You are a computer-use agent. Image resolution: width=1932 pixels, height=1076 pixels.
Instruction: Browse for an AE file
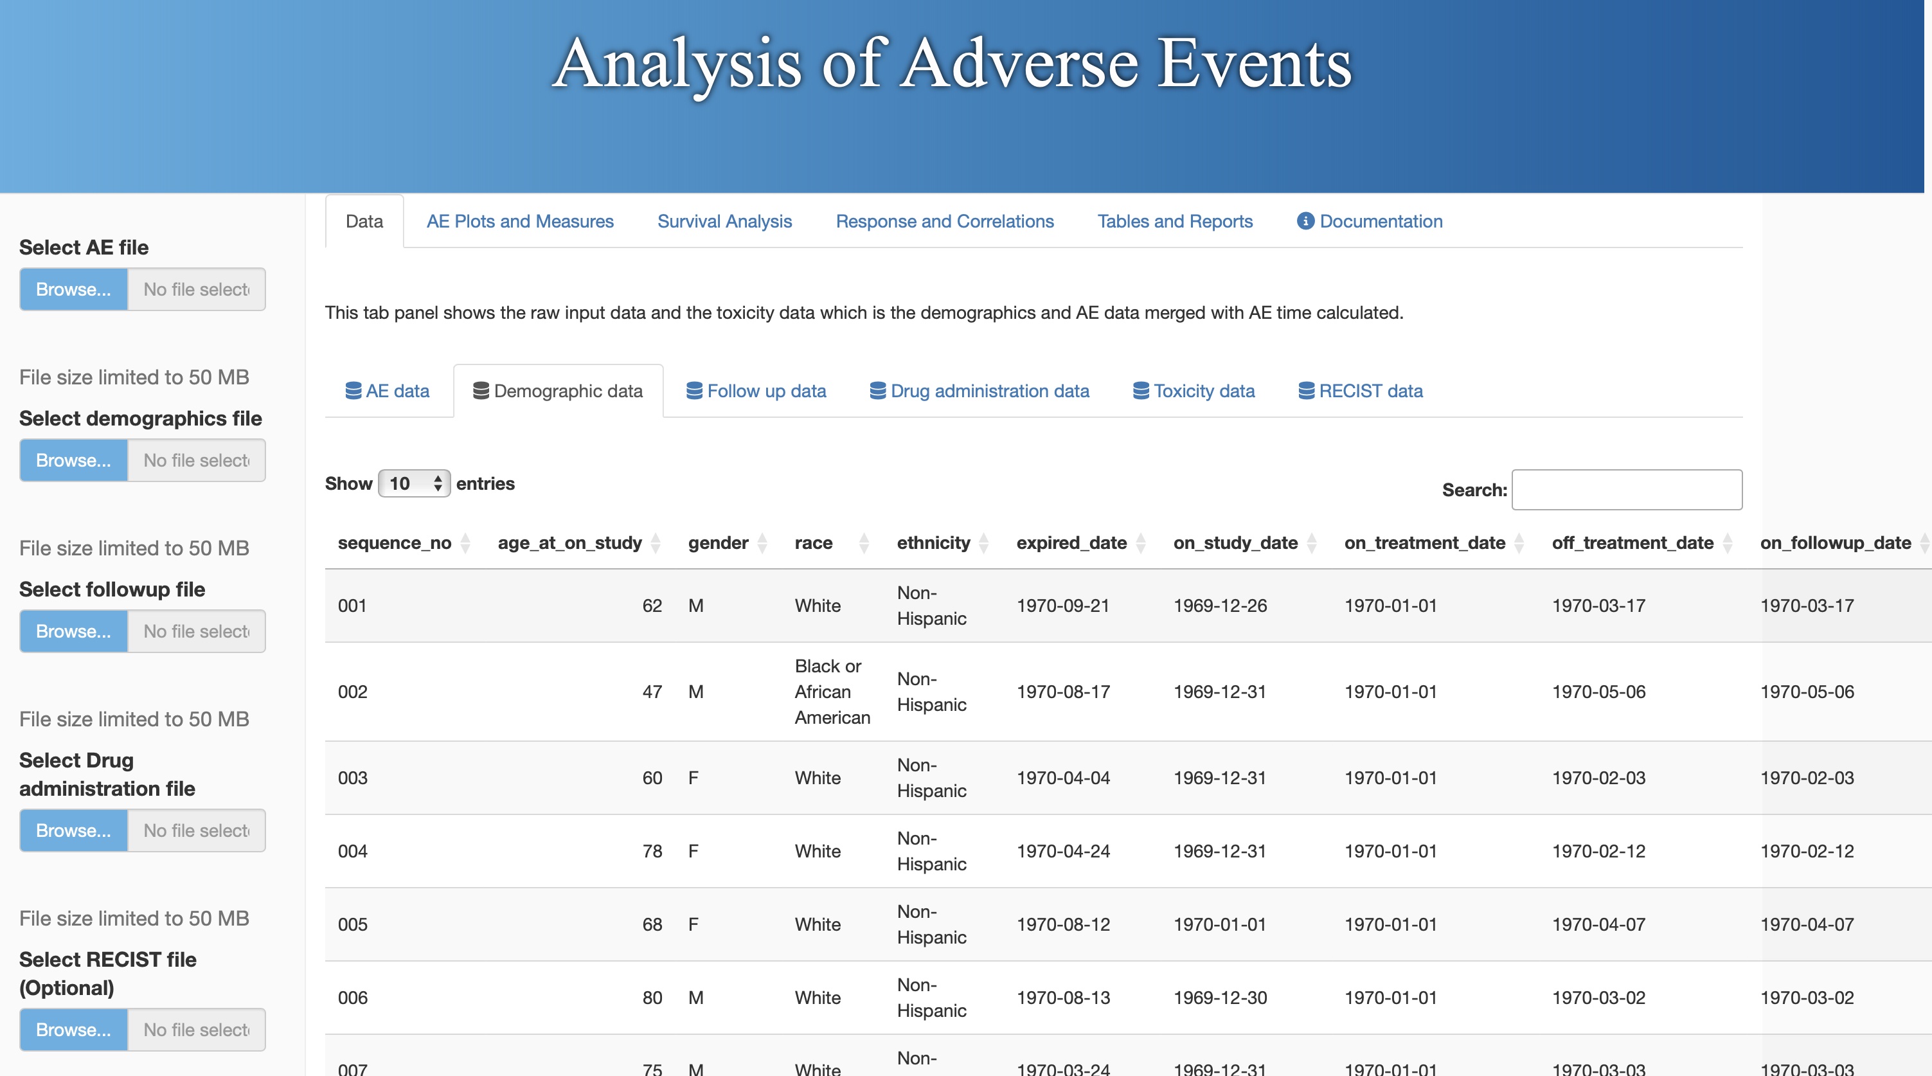[73, 289]
